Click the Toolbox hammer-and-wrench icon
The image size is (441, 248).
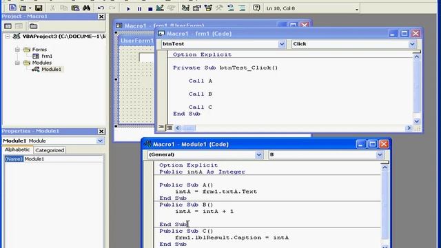[x=219, y=8]
